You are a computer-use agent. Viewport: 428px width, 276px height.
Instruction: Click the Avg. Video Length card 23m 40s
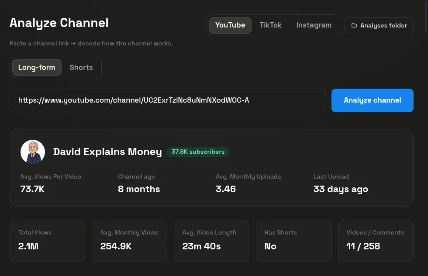(211, 241)
